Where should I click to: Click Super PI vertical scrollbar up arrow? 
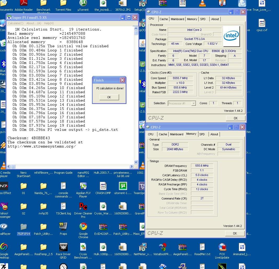(x=136, y=28)
